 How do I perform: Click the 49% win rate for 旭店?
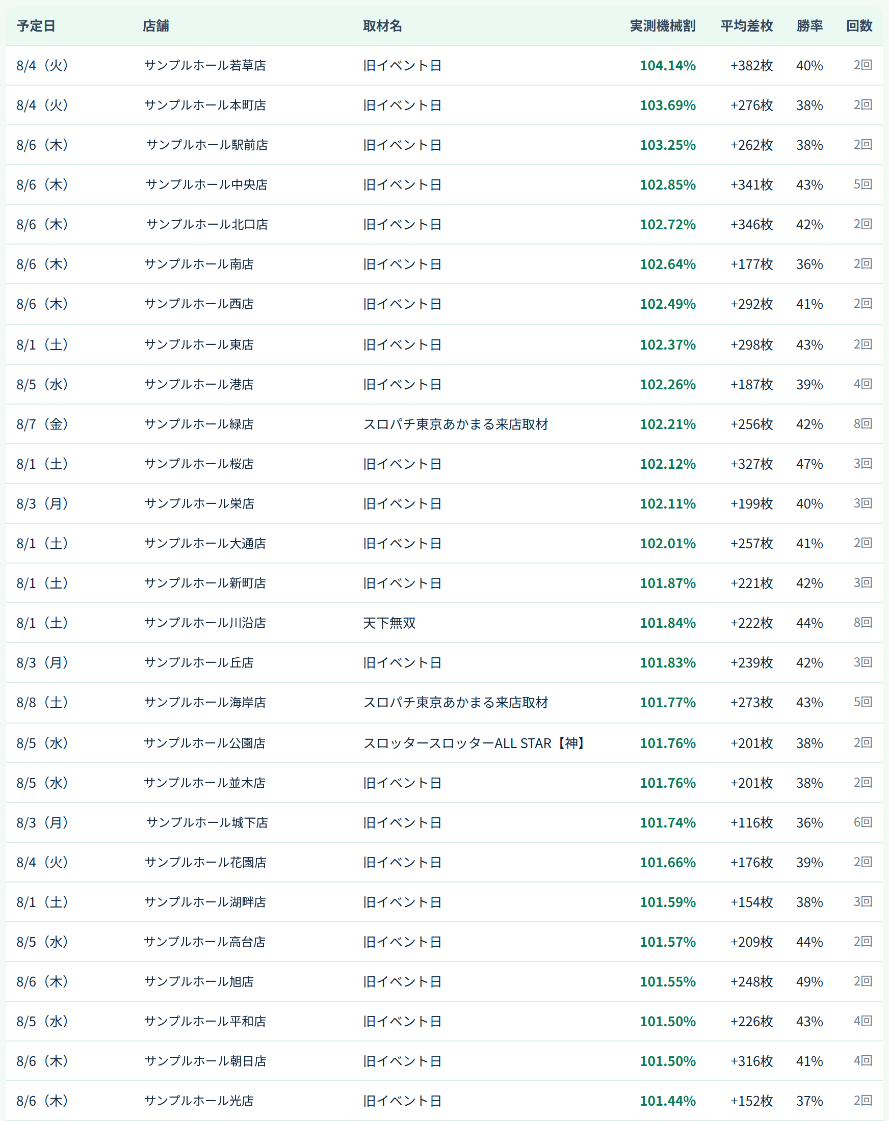pos(809,982)
